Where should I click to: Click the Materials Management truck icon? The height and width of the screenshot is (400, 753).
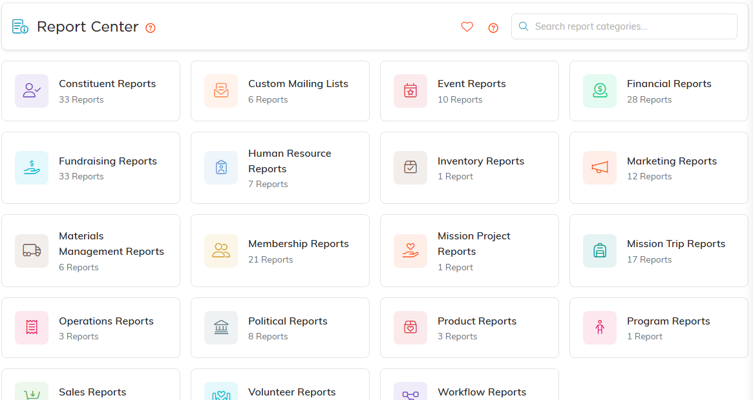click(x=32, y=251)
